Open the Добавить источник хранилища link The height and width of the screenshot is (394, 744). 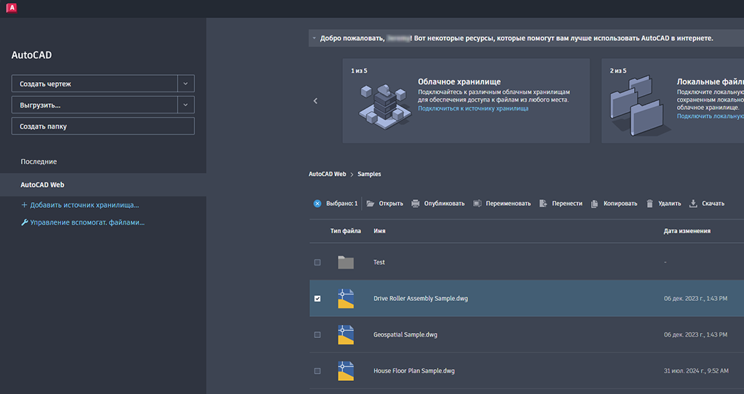click(84, 205)
